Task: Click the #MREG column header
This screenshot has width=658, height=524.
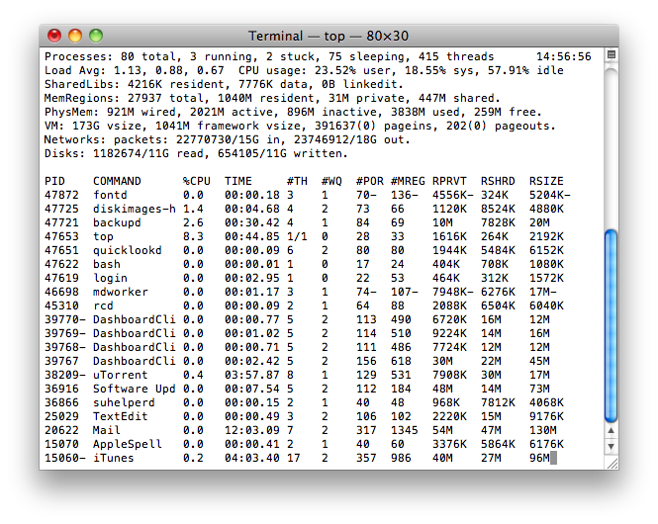Action: [408, 181]
